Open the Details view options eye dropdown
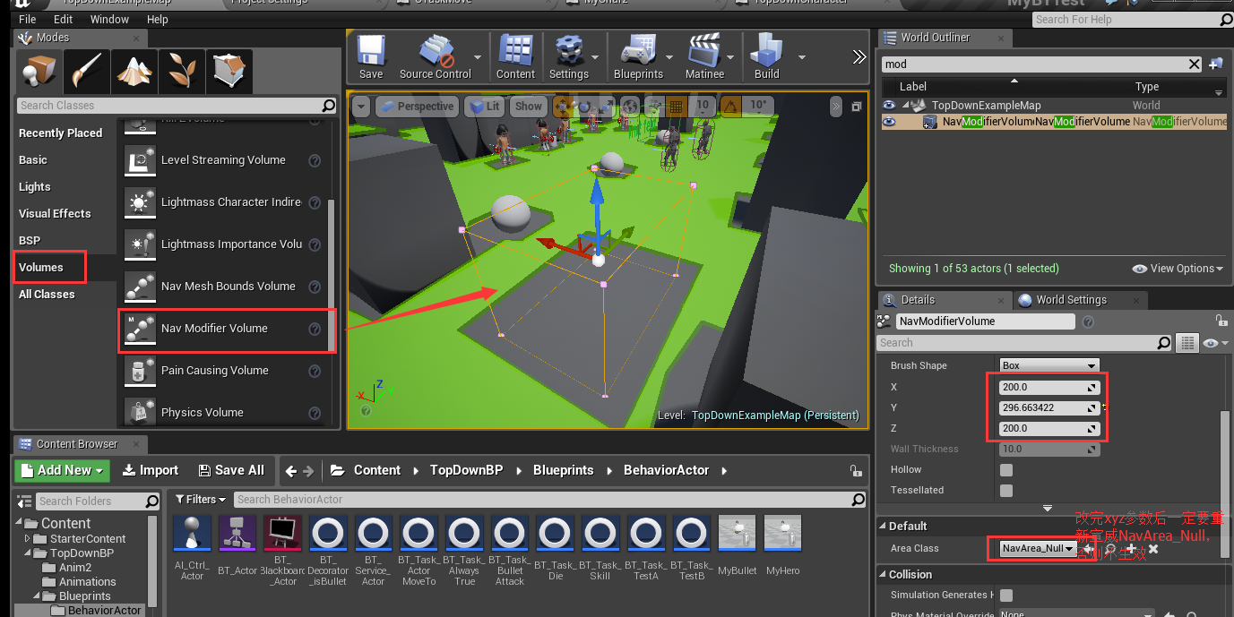This screenshot has width=1234, height=617. 1214,343
